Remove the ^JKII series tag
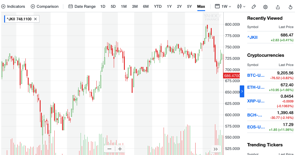The height and width of the screenshot is (155, 295). (35, 19)
